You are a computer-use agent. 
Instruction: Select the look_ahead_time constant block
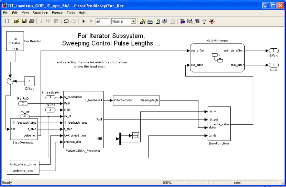coord(23,164)
